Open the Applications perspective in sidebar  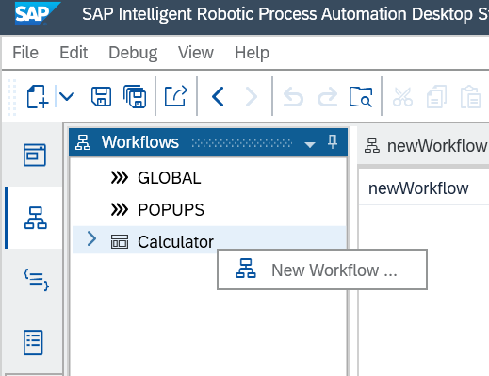tap(35, 155)
